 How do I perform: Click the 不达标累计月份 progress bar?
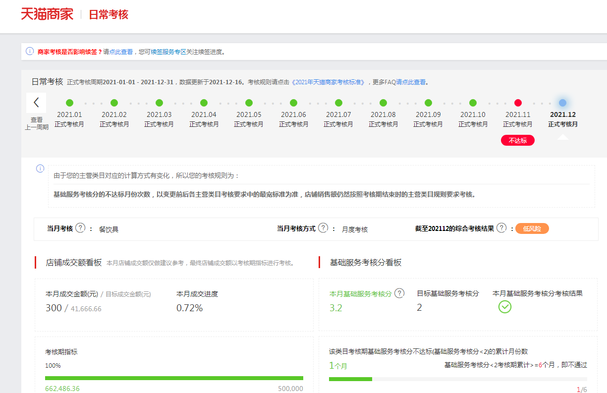(458, 379)
